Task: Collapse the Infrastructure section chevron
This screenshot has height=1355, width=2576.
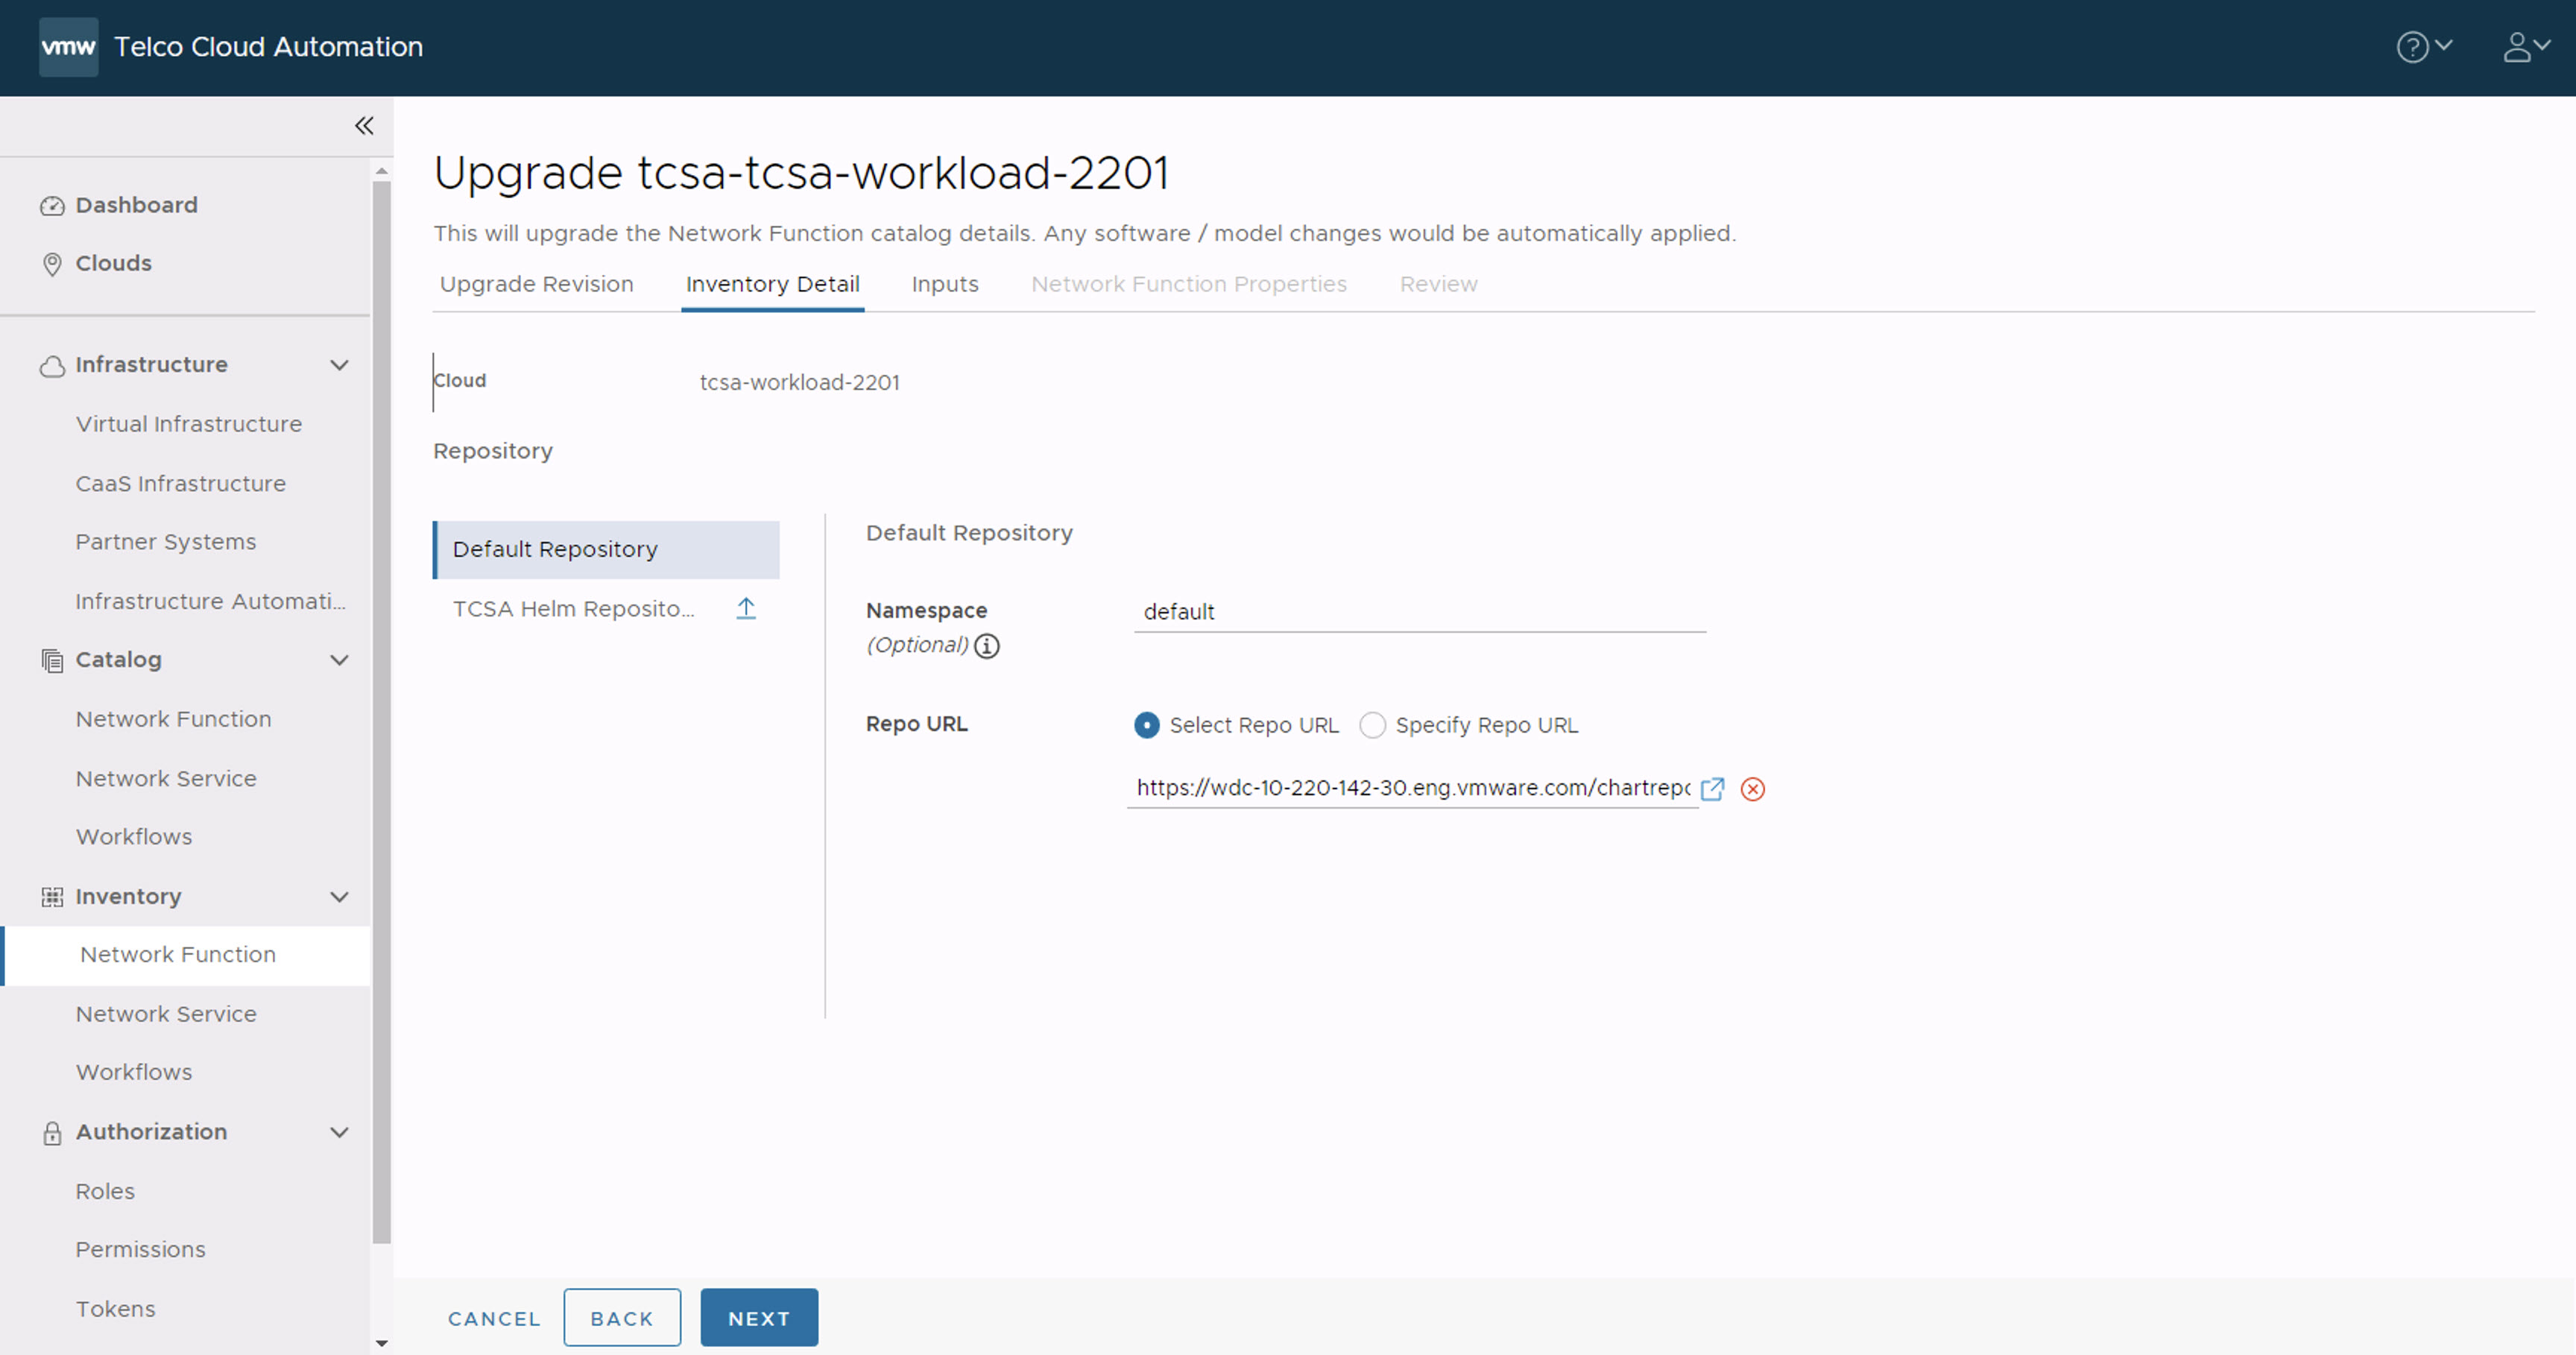Action: (340, 365)
